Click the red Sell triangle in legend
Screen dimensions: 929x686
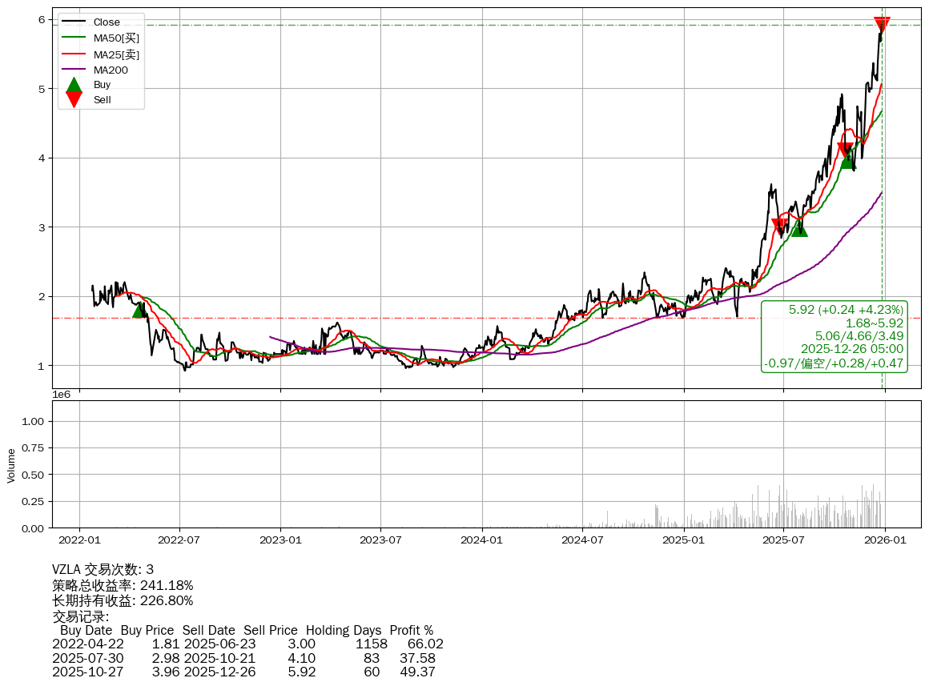click(x=74, y=99)
